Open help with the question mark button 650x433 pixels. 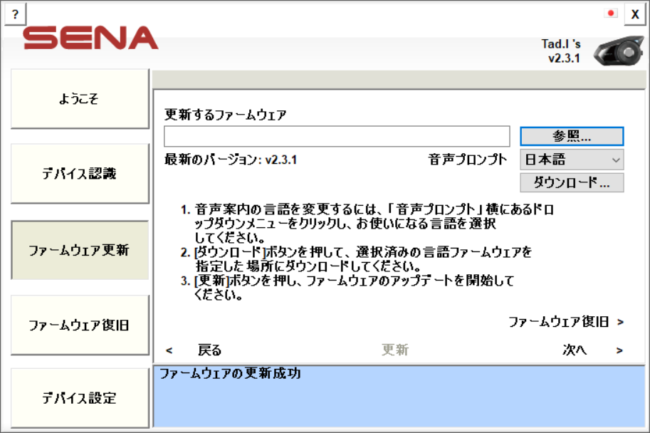click(x=16, y=14)
